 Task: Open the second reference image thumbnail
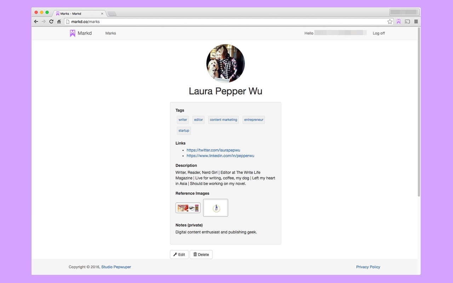click(216, 208)
